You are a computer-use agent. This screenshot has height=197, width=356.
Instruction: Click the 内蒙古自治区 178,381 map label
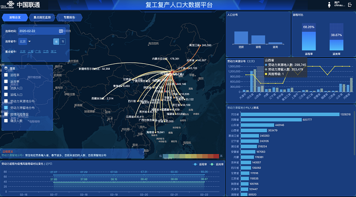point(166,59)
